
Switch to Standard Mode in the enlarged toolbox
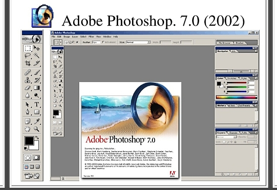pos(28,158)
